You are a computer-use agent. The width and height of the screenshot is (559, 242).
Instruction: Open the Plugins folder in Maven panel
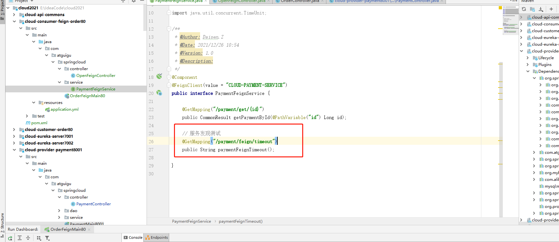click(542, 65)
